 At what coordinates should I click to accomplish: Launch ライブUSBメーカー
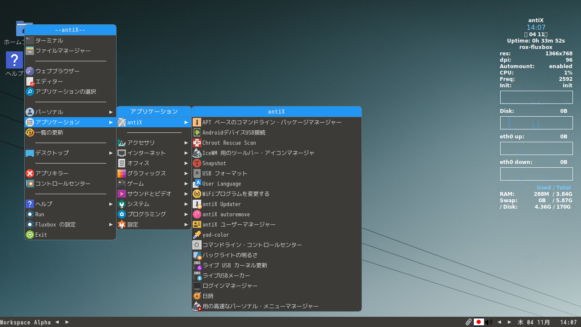point(277,275)
